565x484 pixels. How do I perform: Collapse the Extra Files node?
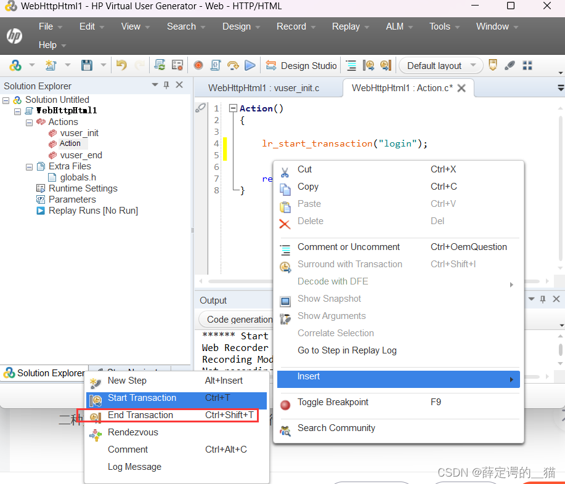29,167
